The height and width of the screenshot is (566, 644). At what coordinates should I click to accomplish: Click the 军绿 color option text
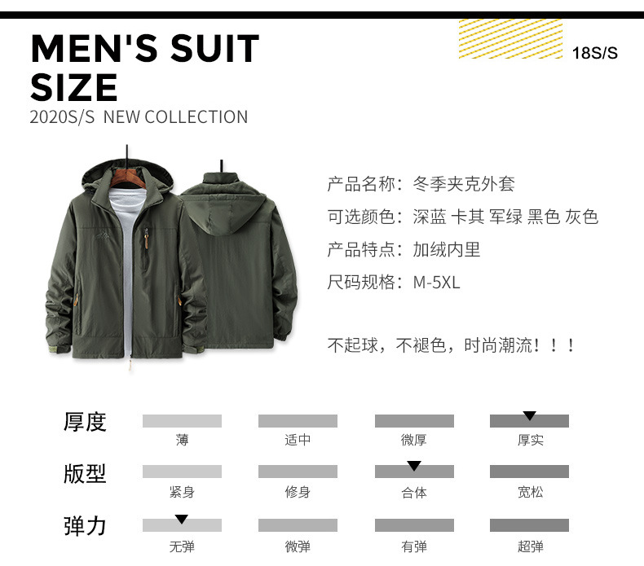[505, 217]
